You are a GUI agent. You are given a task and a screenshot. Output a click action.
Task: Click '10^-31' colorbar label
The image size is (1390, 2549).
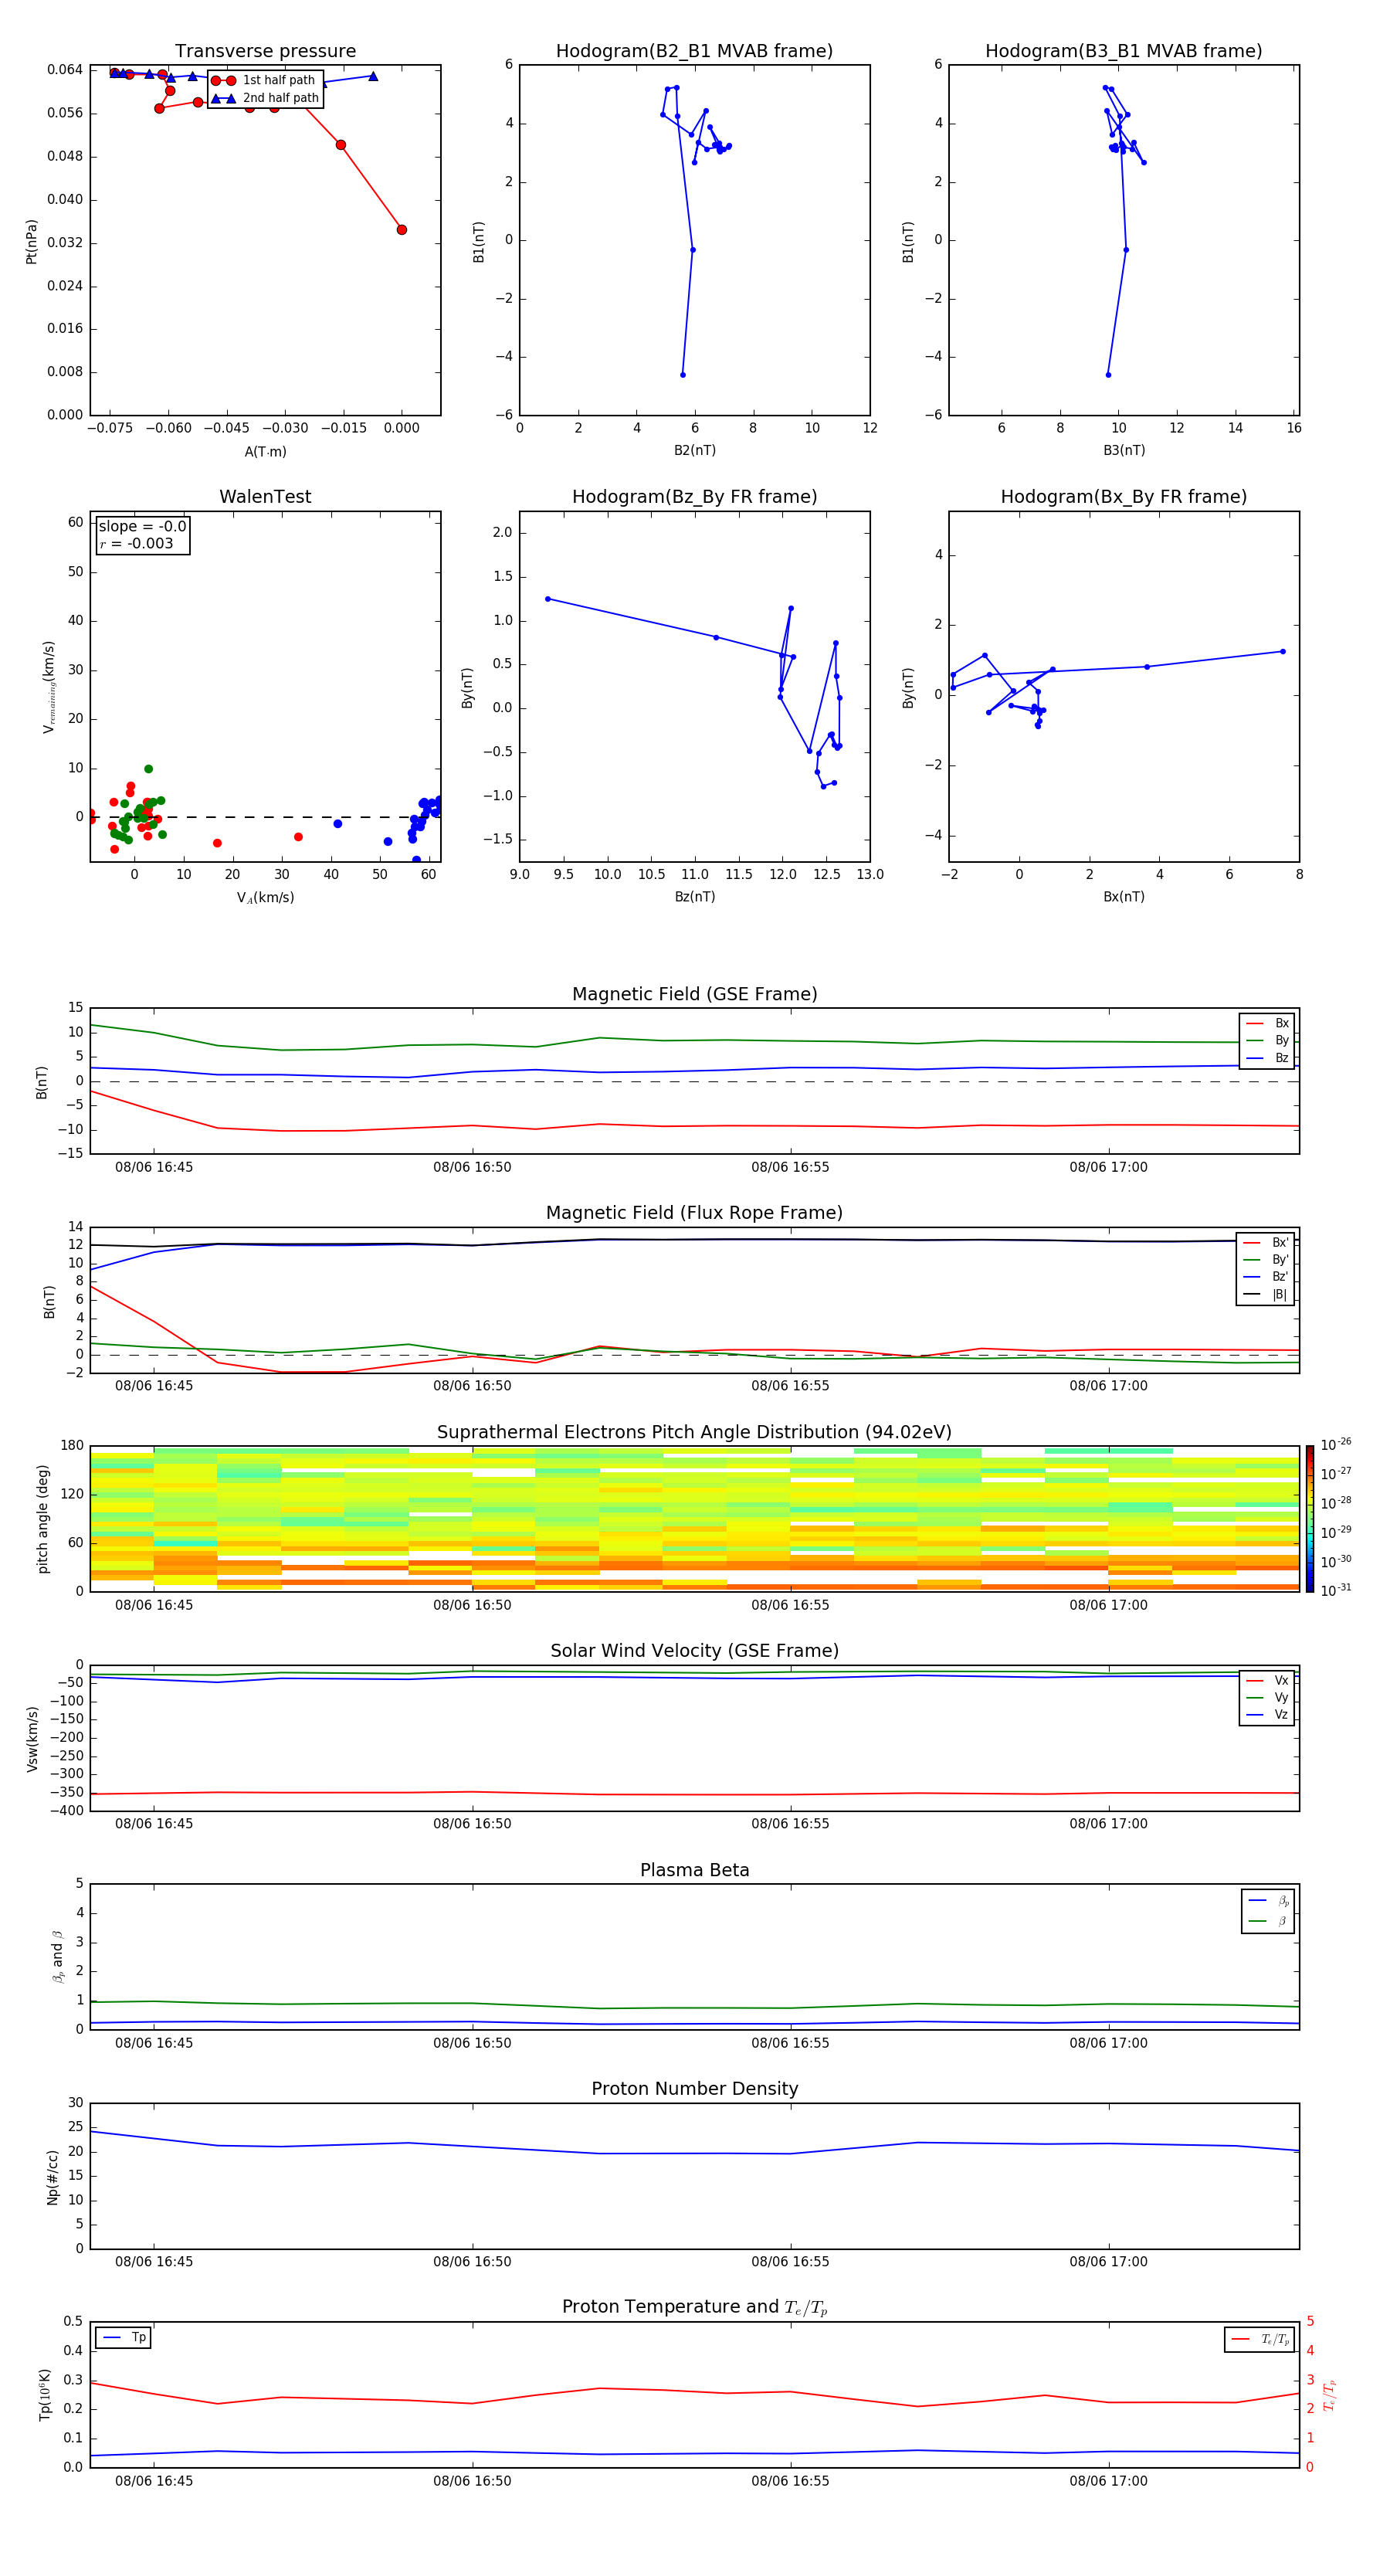[1336, 1590]
